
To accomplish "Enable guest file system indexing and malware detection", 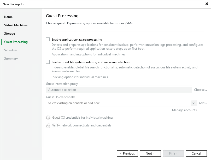I will pos(48,62).
